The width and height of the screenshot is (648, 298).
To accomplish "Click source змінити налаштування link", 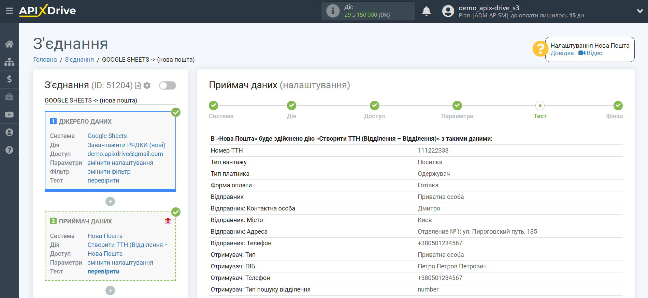I will (120, 163).
